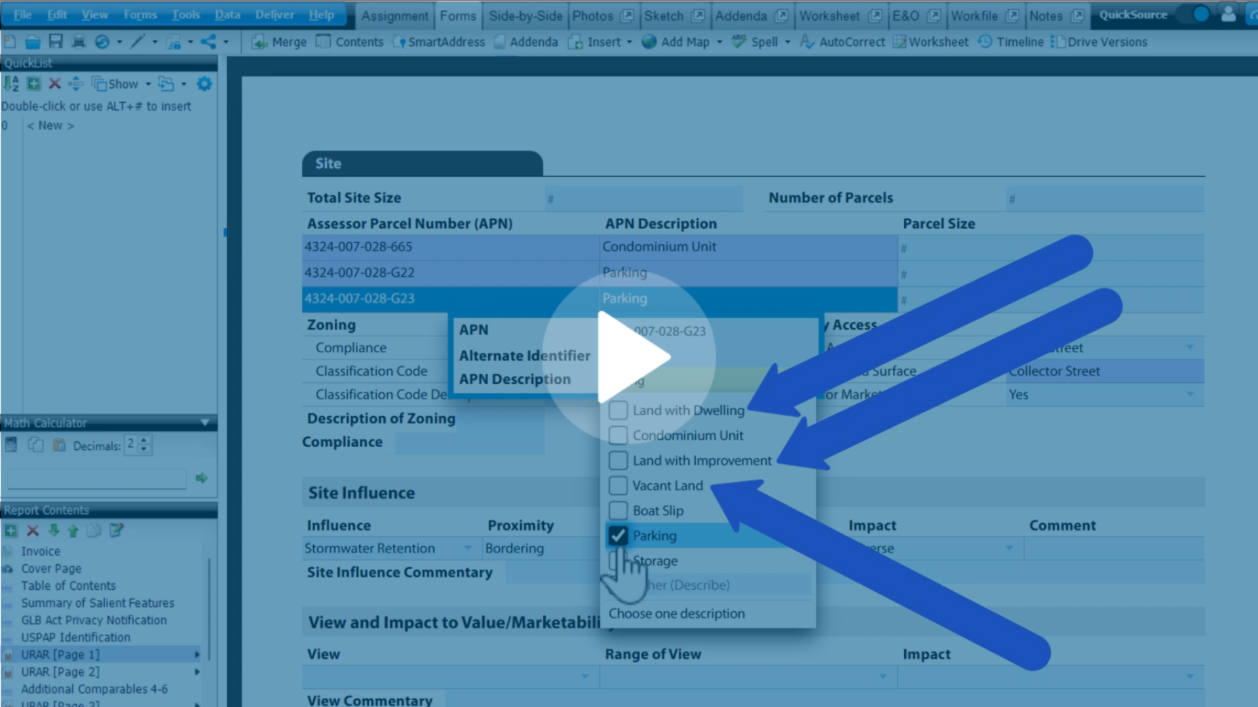The image size is (1258, 707).
Task: Click the green arrow in Math Calculator
Action: (x=201, y=478)
